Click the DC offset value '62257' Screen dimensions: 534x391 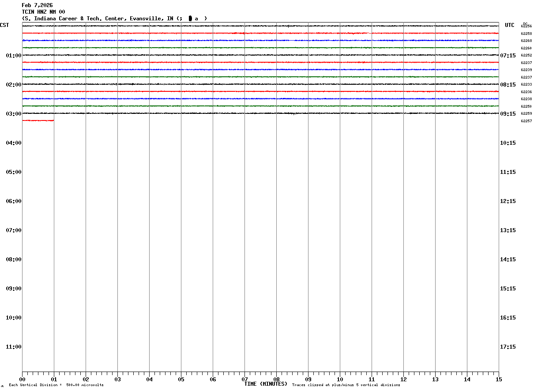pyautogui.click(x=526, y=121)
